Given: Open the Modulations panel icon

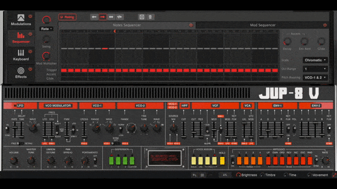Looking at the screenshot, I should click(21, 17).
